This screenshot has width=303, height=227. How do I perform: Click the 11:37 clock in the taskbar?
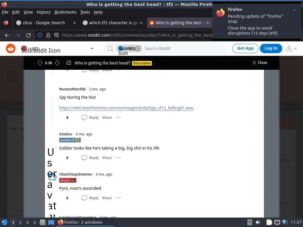[296, 222]
